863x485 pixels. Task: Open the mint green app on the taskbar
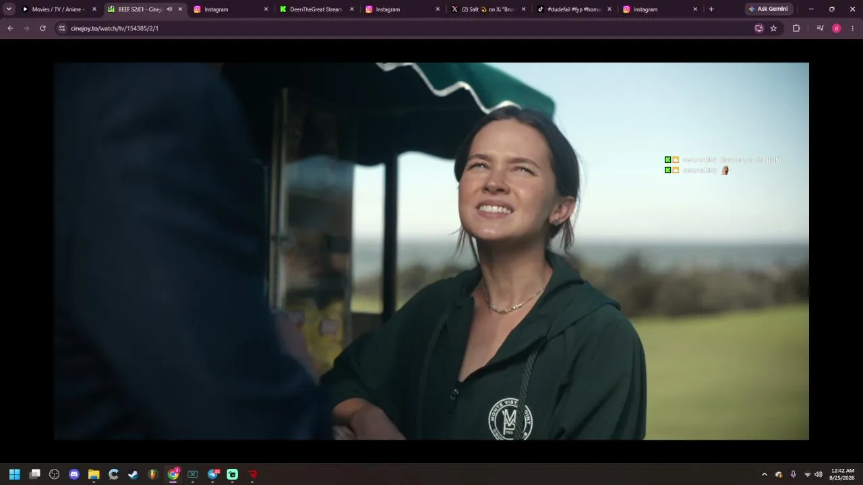233,474
